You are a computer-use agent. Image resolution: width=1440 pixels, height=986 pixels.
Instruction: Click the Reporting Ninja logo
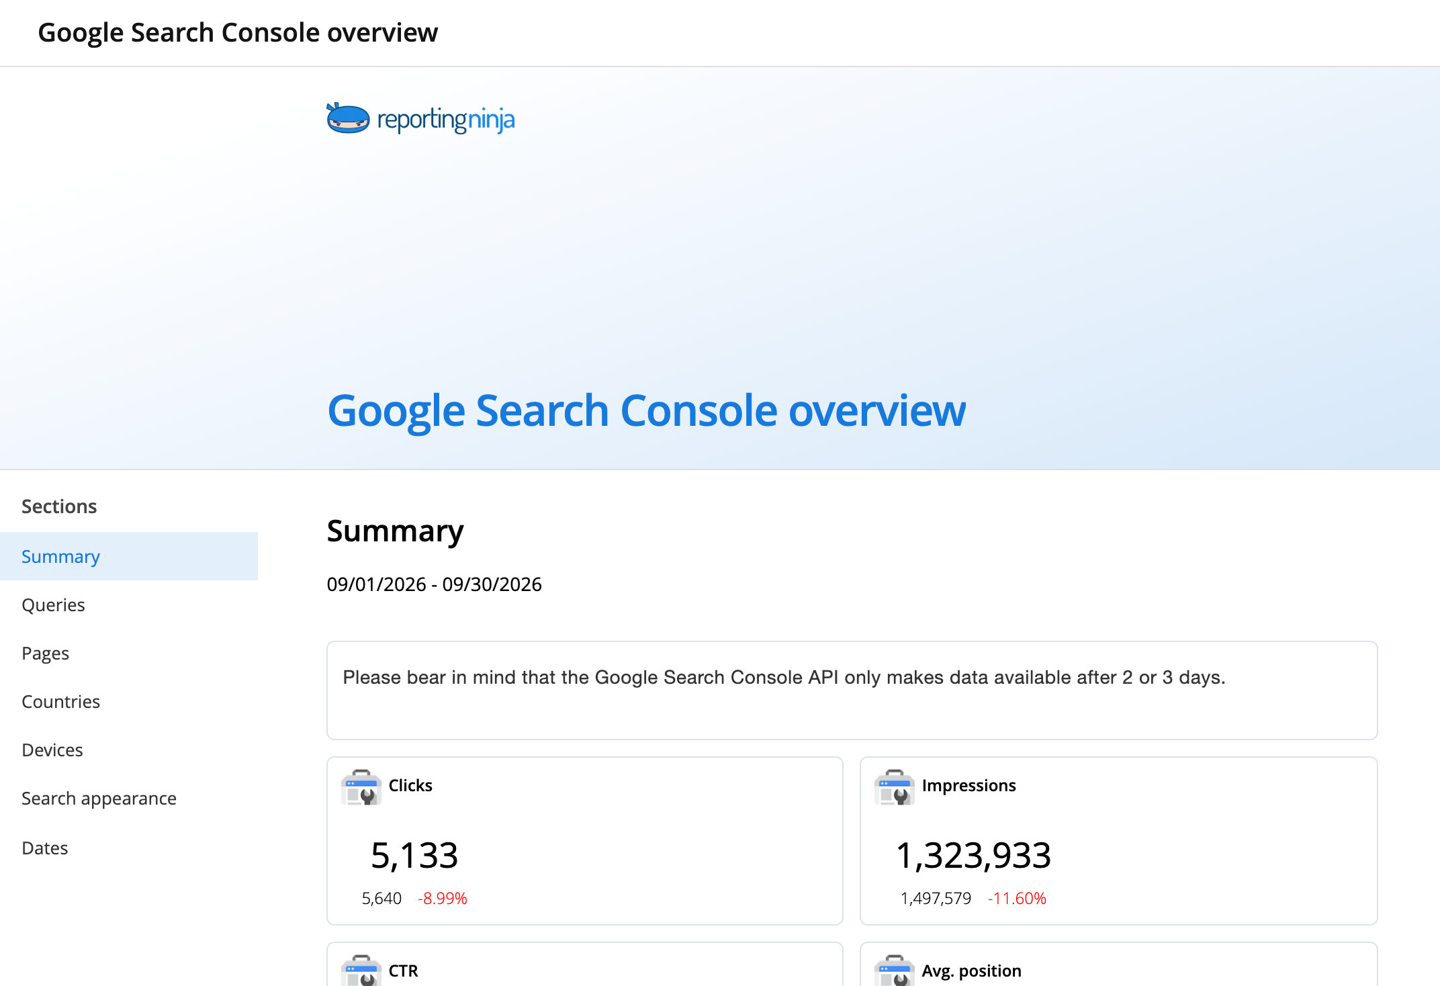[420, 119]
